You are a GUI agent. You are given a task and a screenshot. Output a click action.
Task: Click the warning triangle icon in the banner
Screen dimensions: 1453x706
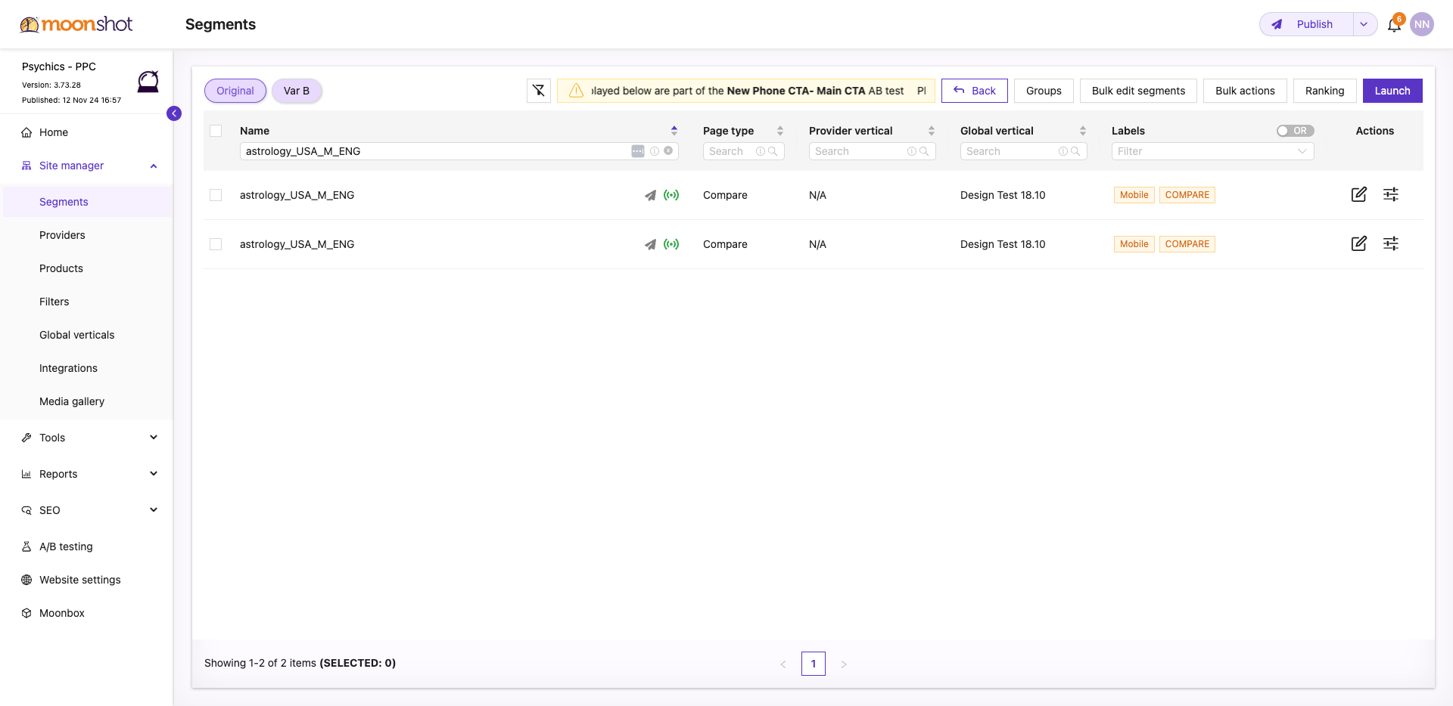click(x=576, y=91)
